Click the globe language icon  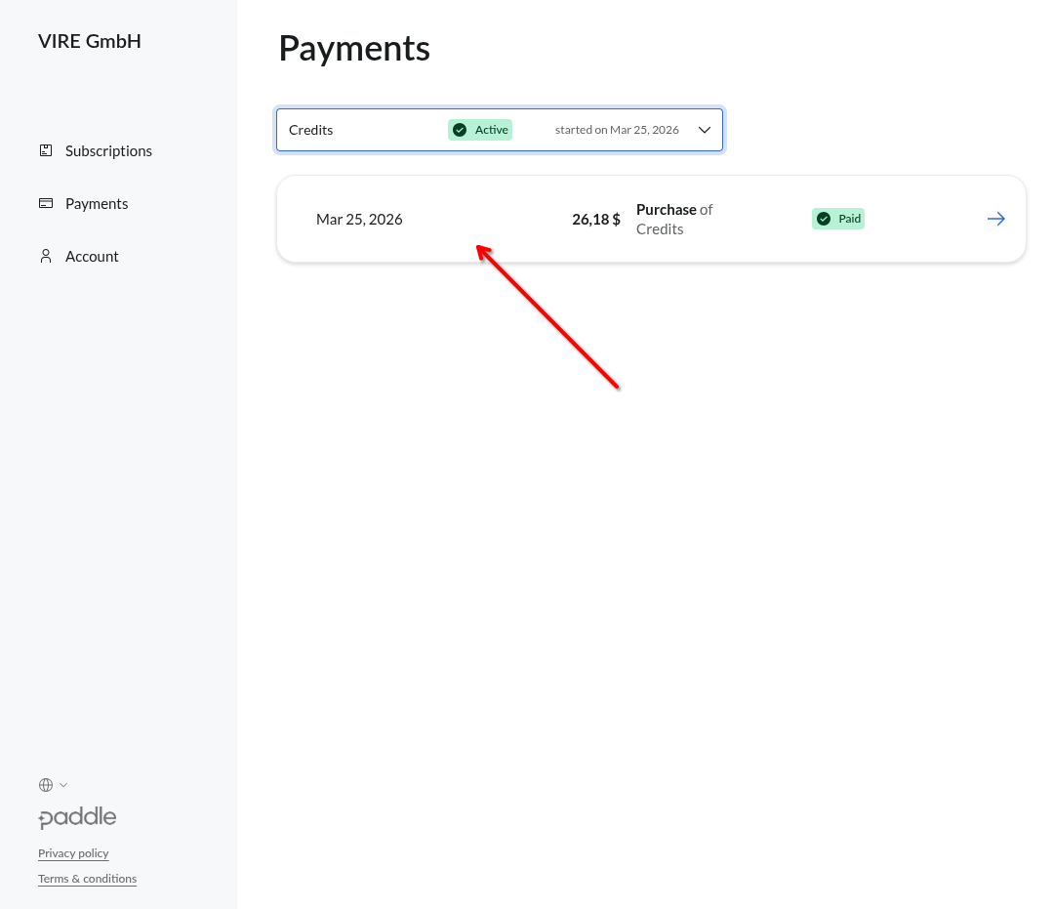[x=44, y=784]
